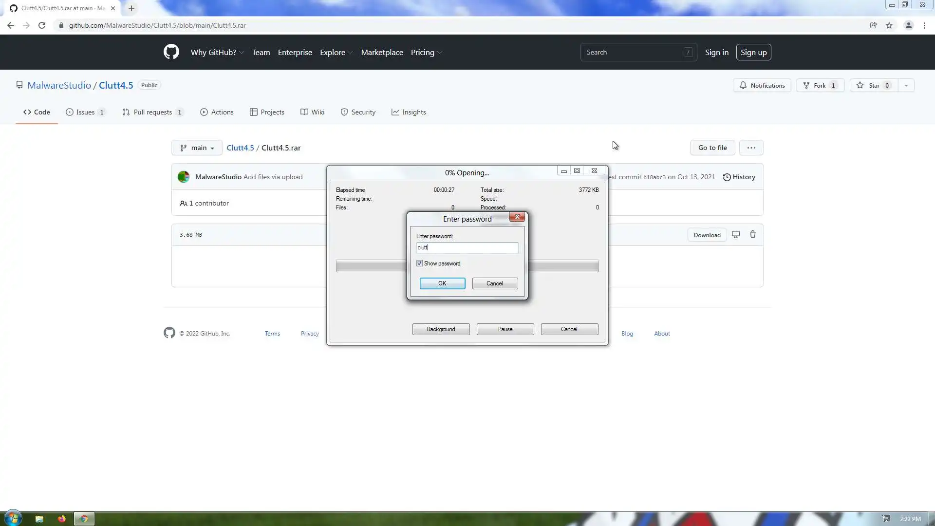
Task: Reload the page in Chrome
Action: click(x=42, y=25)
